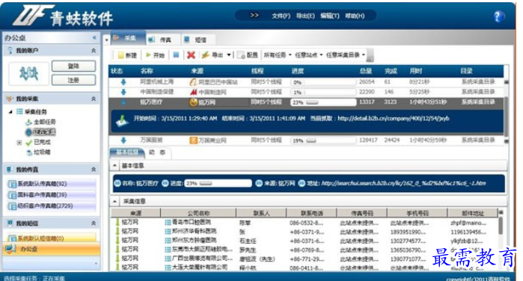Collapse the 采集任务 tree node triangle
This screenshot has height=281, width=523.
tap(10, 111)
